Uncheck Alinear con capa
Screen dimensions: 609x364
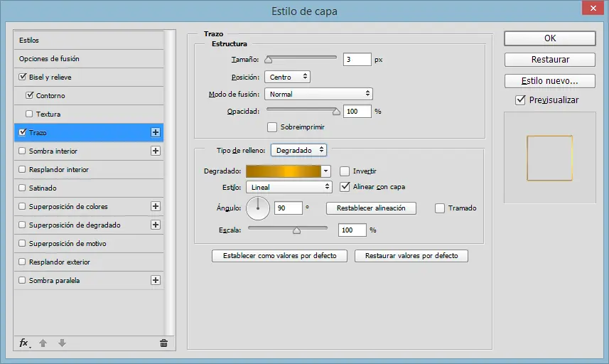345,187
